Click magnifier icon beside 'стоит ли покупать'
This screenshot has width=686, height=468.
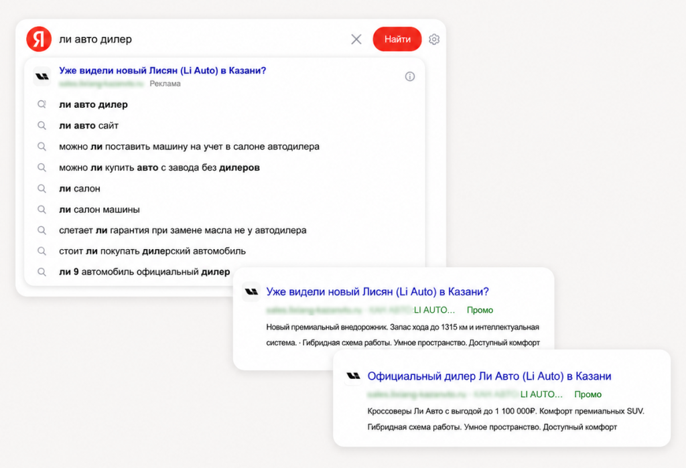(42, 251)
